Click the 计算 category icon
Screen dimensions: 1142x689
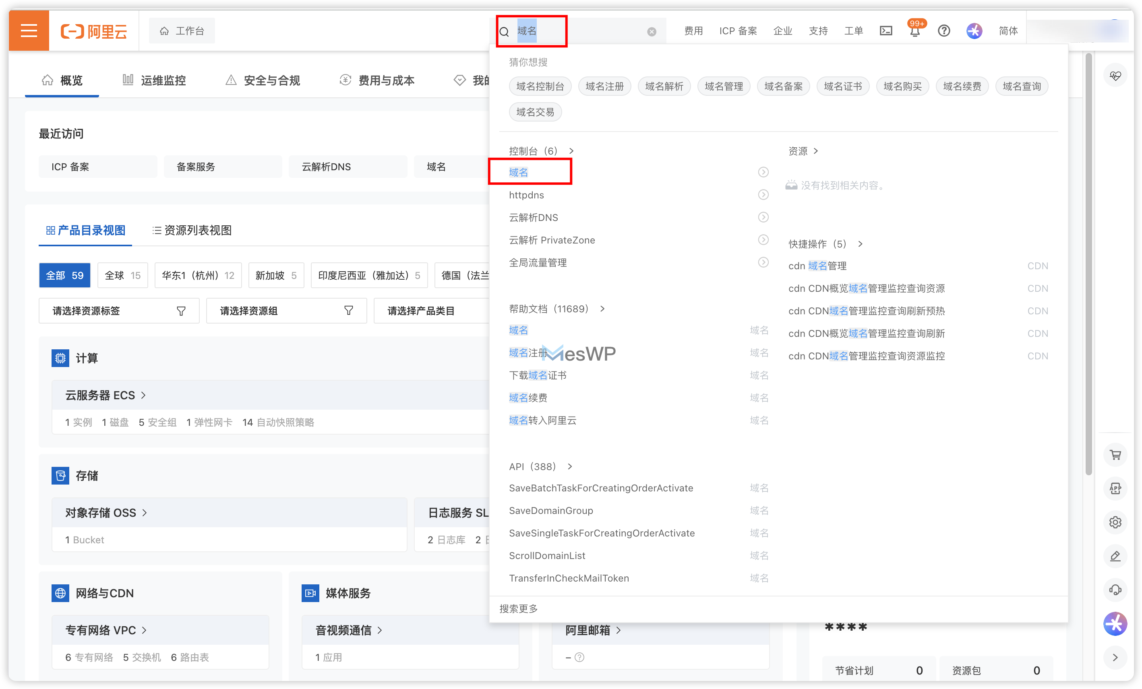tap(60, 358)
